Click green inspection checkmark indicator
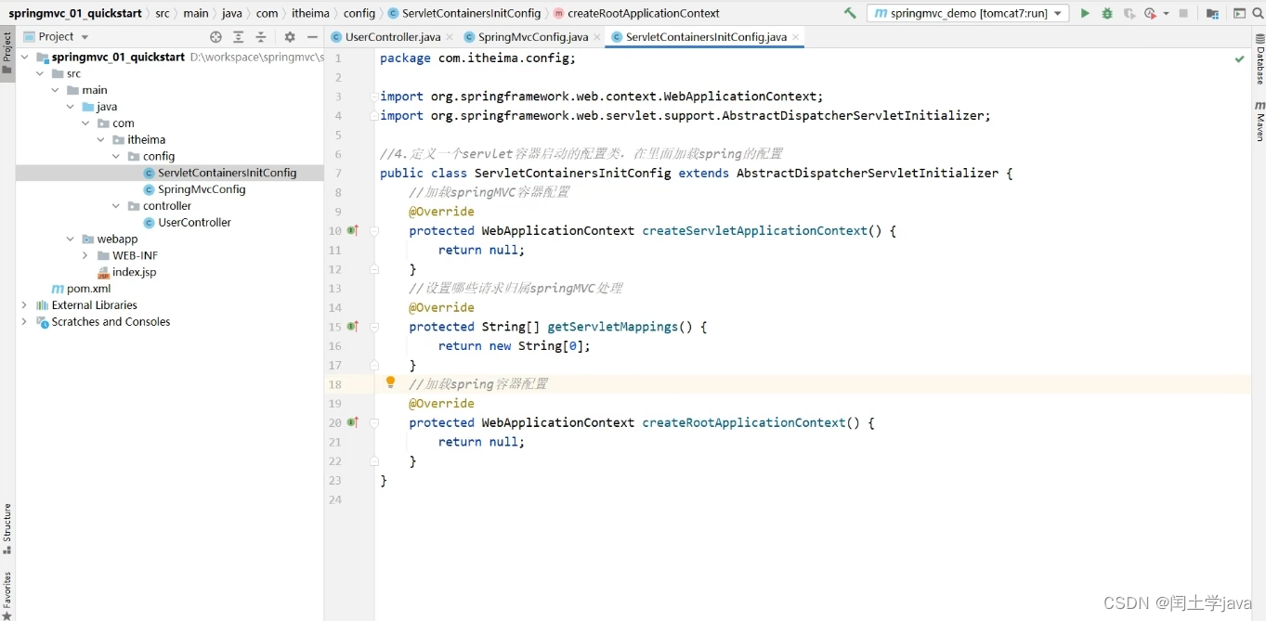The height and width of the screenshot is (621, 1266). pos(1239,58)
